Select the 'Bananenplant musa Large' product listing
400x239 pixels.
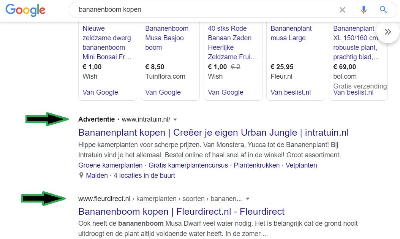tap(291, 33)
